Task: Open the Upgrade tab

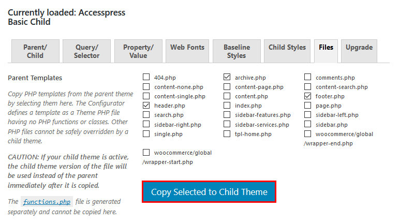Action: [x=359, y=48]
